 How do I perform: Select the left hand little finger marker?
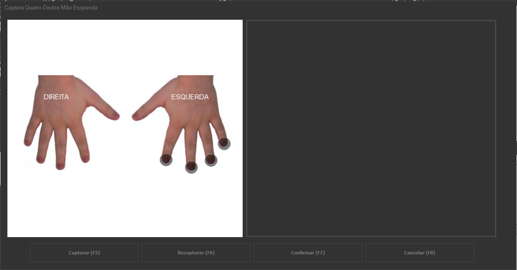point(224,143)
